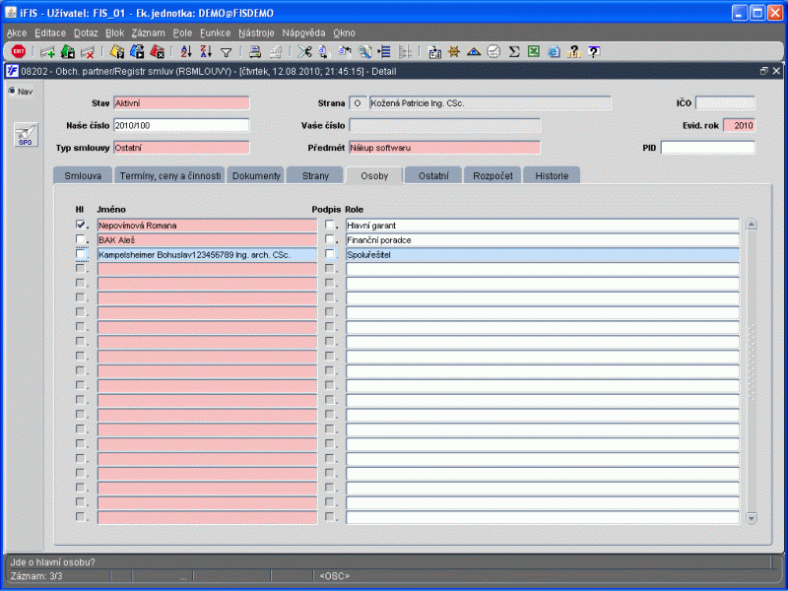
Task: Open the Blok menu
Action: pos(114,33)
